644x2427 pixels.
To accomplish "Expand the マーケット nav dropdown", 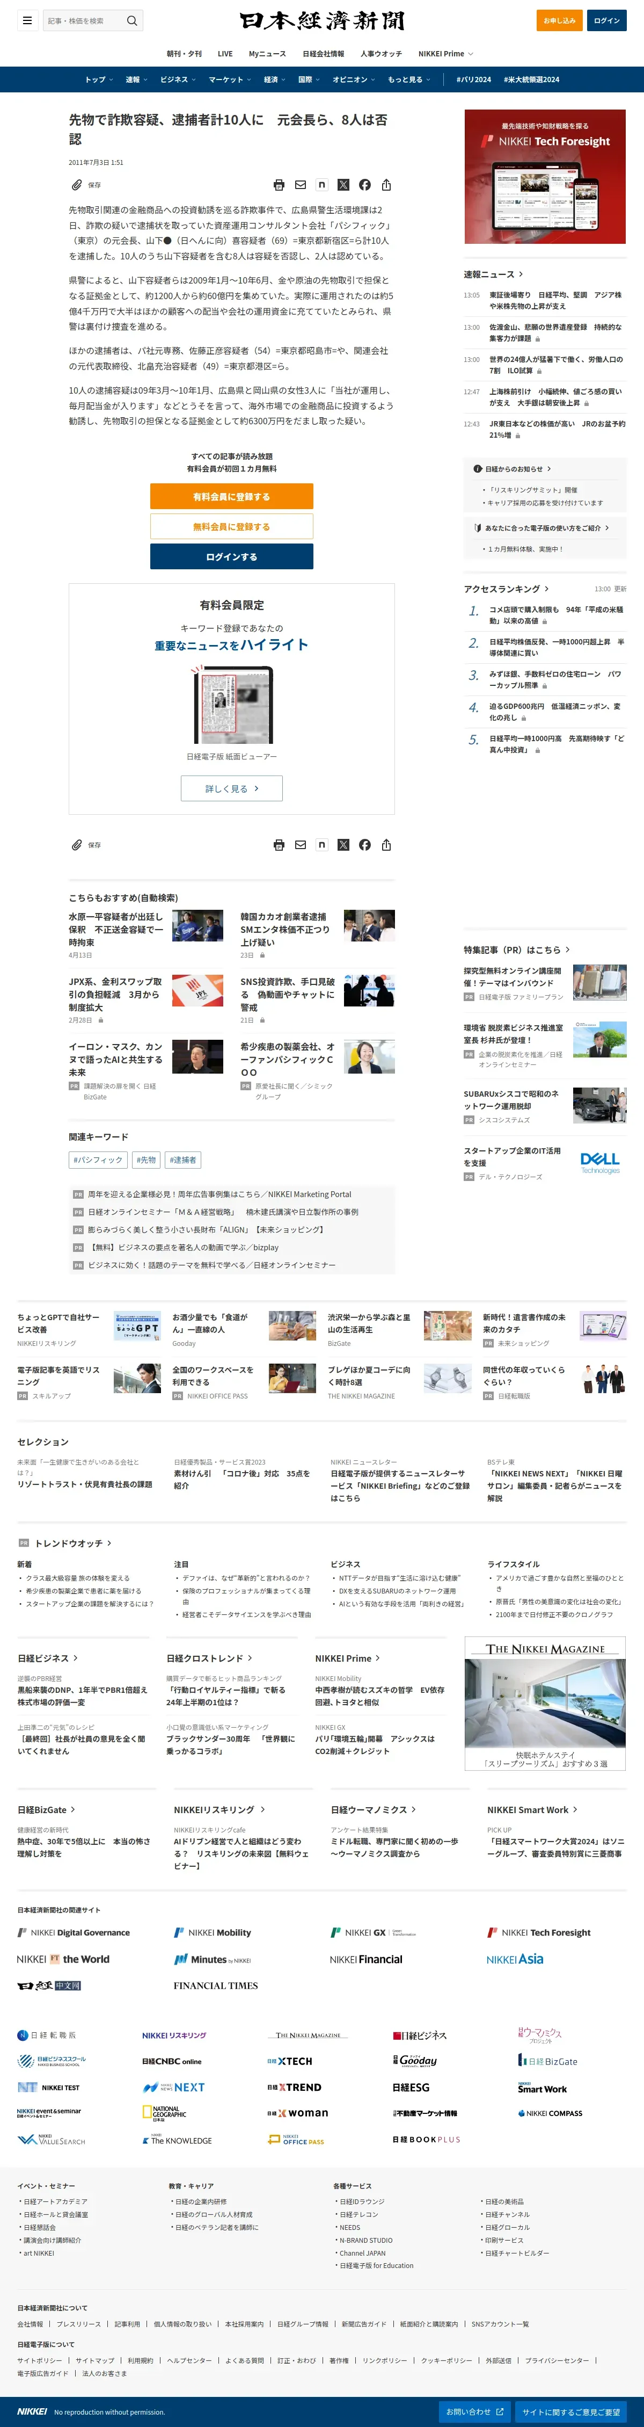I will (x=230, y=79).
